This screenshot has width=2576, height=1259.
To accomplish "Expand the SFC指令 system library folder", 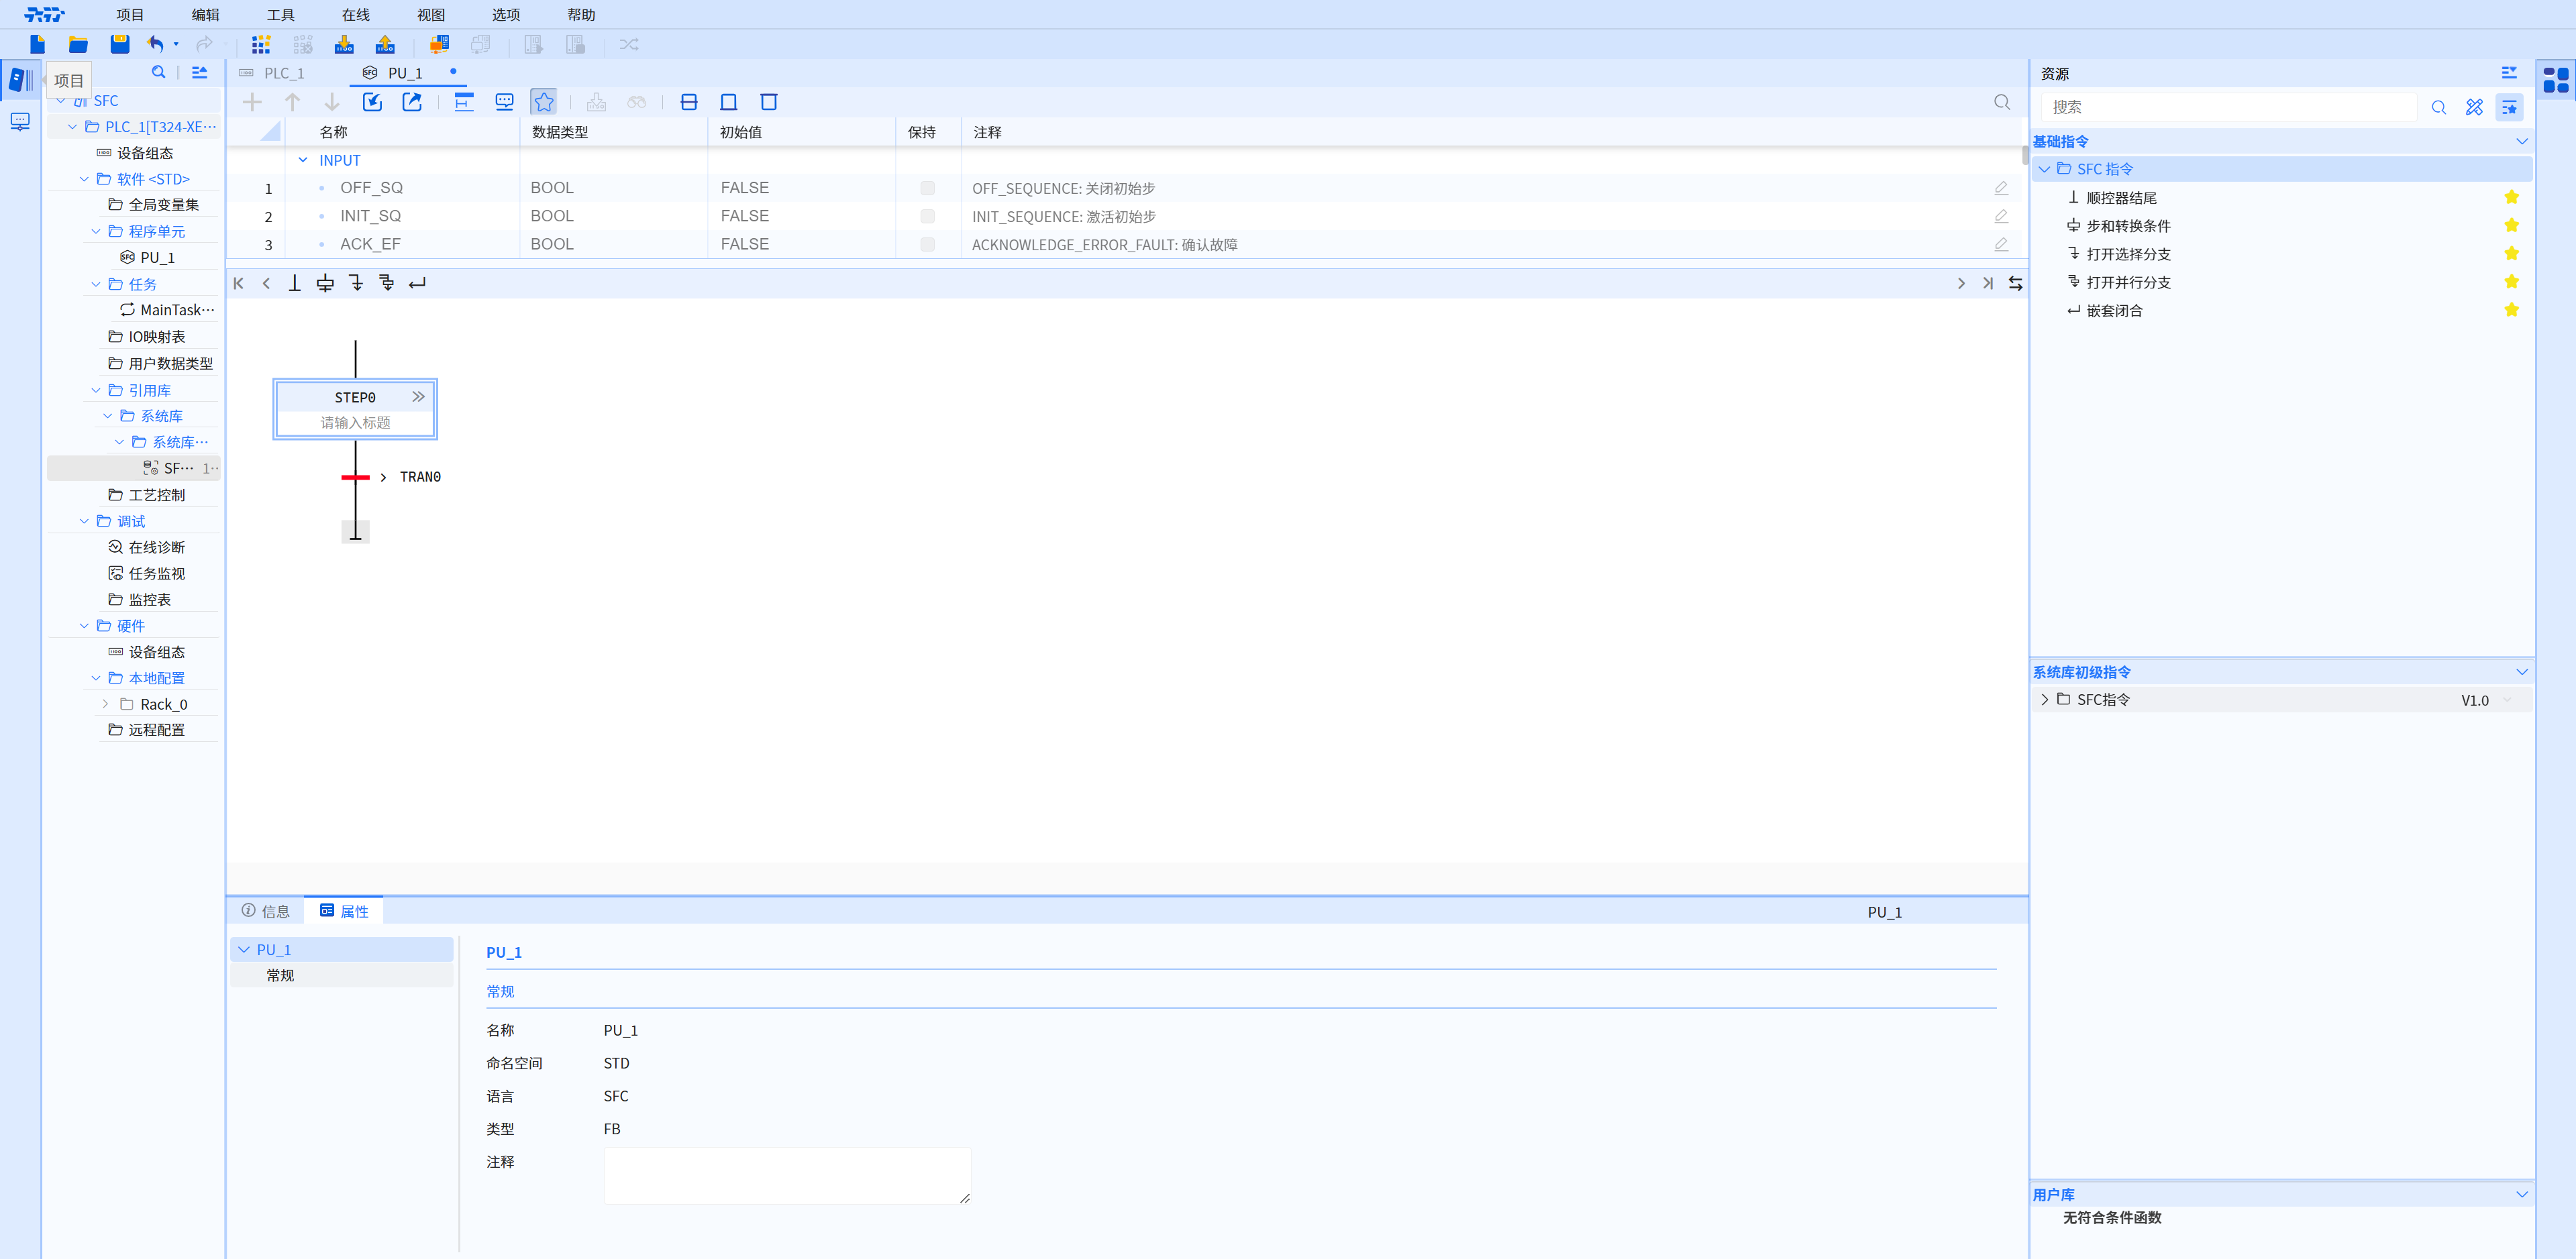I will (2044, 700).
